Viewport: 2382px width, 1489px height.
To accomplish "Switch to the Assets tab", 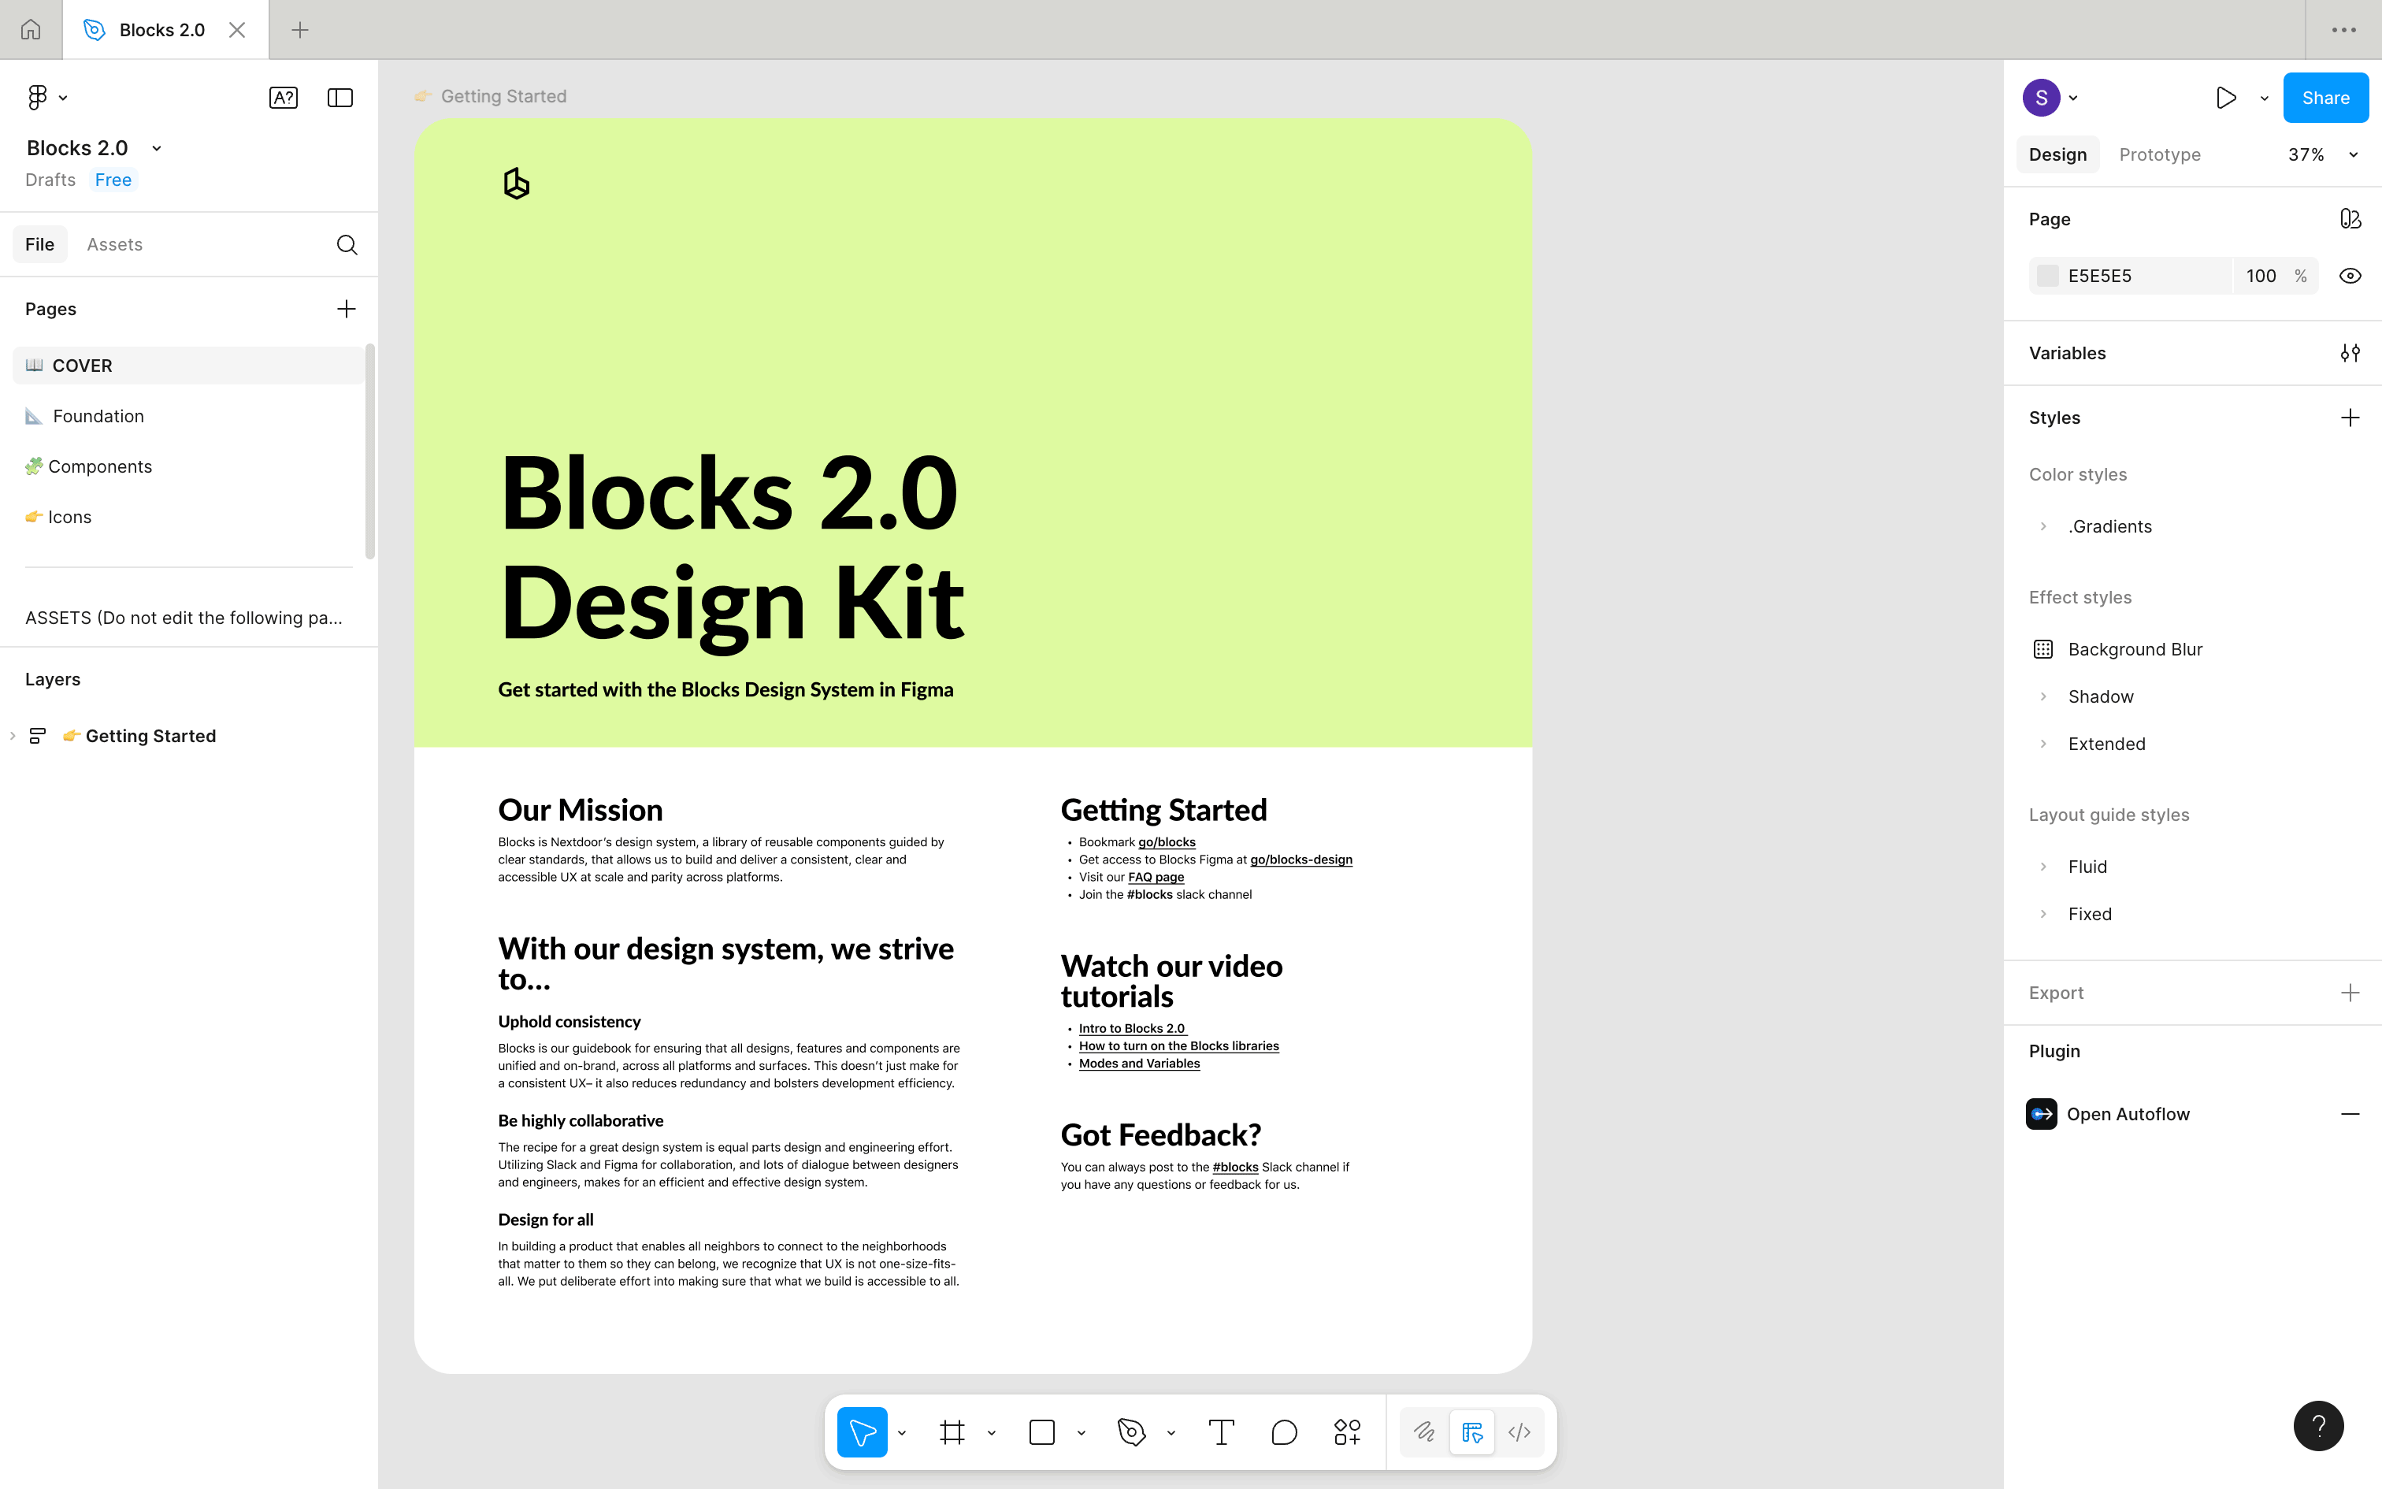I will [114, 244].
